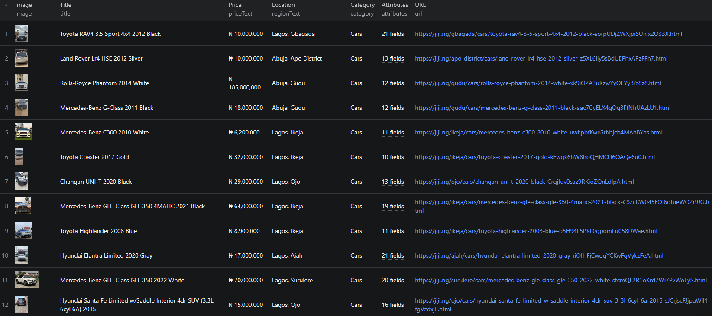Select the price "₦ 64,000,000"
712x316 pixels.
(246, 206)
